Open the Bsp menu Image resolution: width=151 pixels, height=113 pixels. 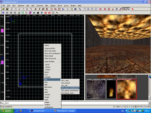click(28, 6)
